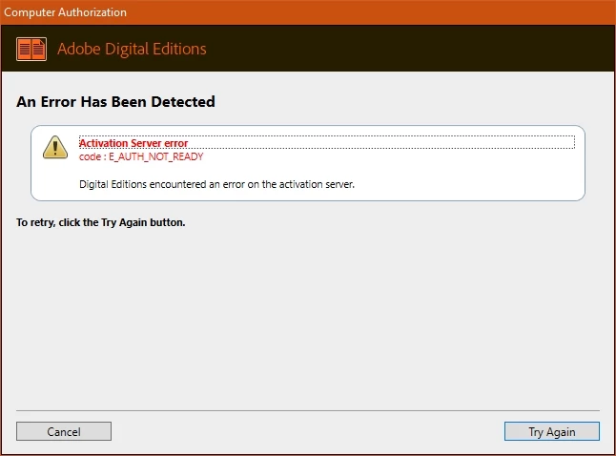Viewport: 616px width, 456px height.
Task: Click the "Computer Authorization" window title
Action: [65, 12]
